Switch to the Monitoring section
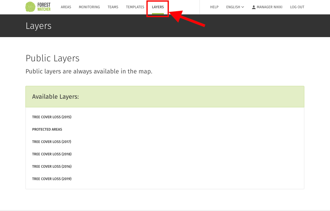Image resolution: width=330 pixels, height=211 pixels. point(89,7)
